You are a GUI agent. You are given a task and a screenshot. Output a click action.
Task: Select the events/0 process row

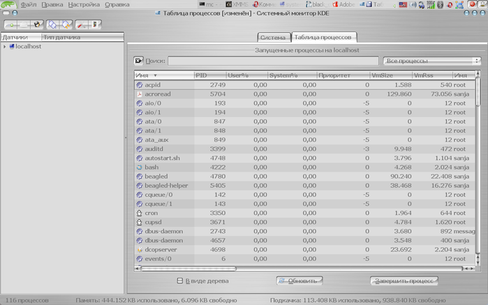click(305, 259)
